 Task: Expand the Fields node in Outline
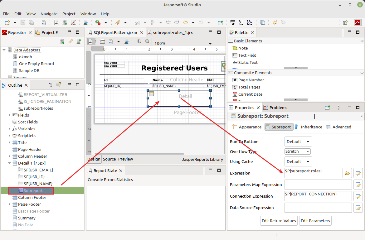[x=9, y=115]
